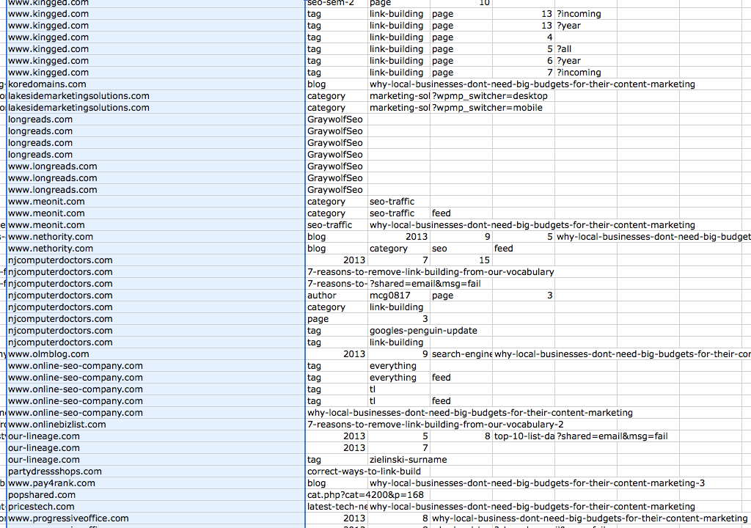Select the why-local-businesses cell in the online-seo-company row
The width and height of the screenshot is (751, 528).
[x=470, y=413]
